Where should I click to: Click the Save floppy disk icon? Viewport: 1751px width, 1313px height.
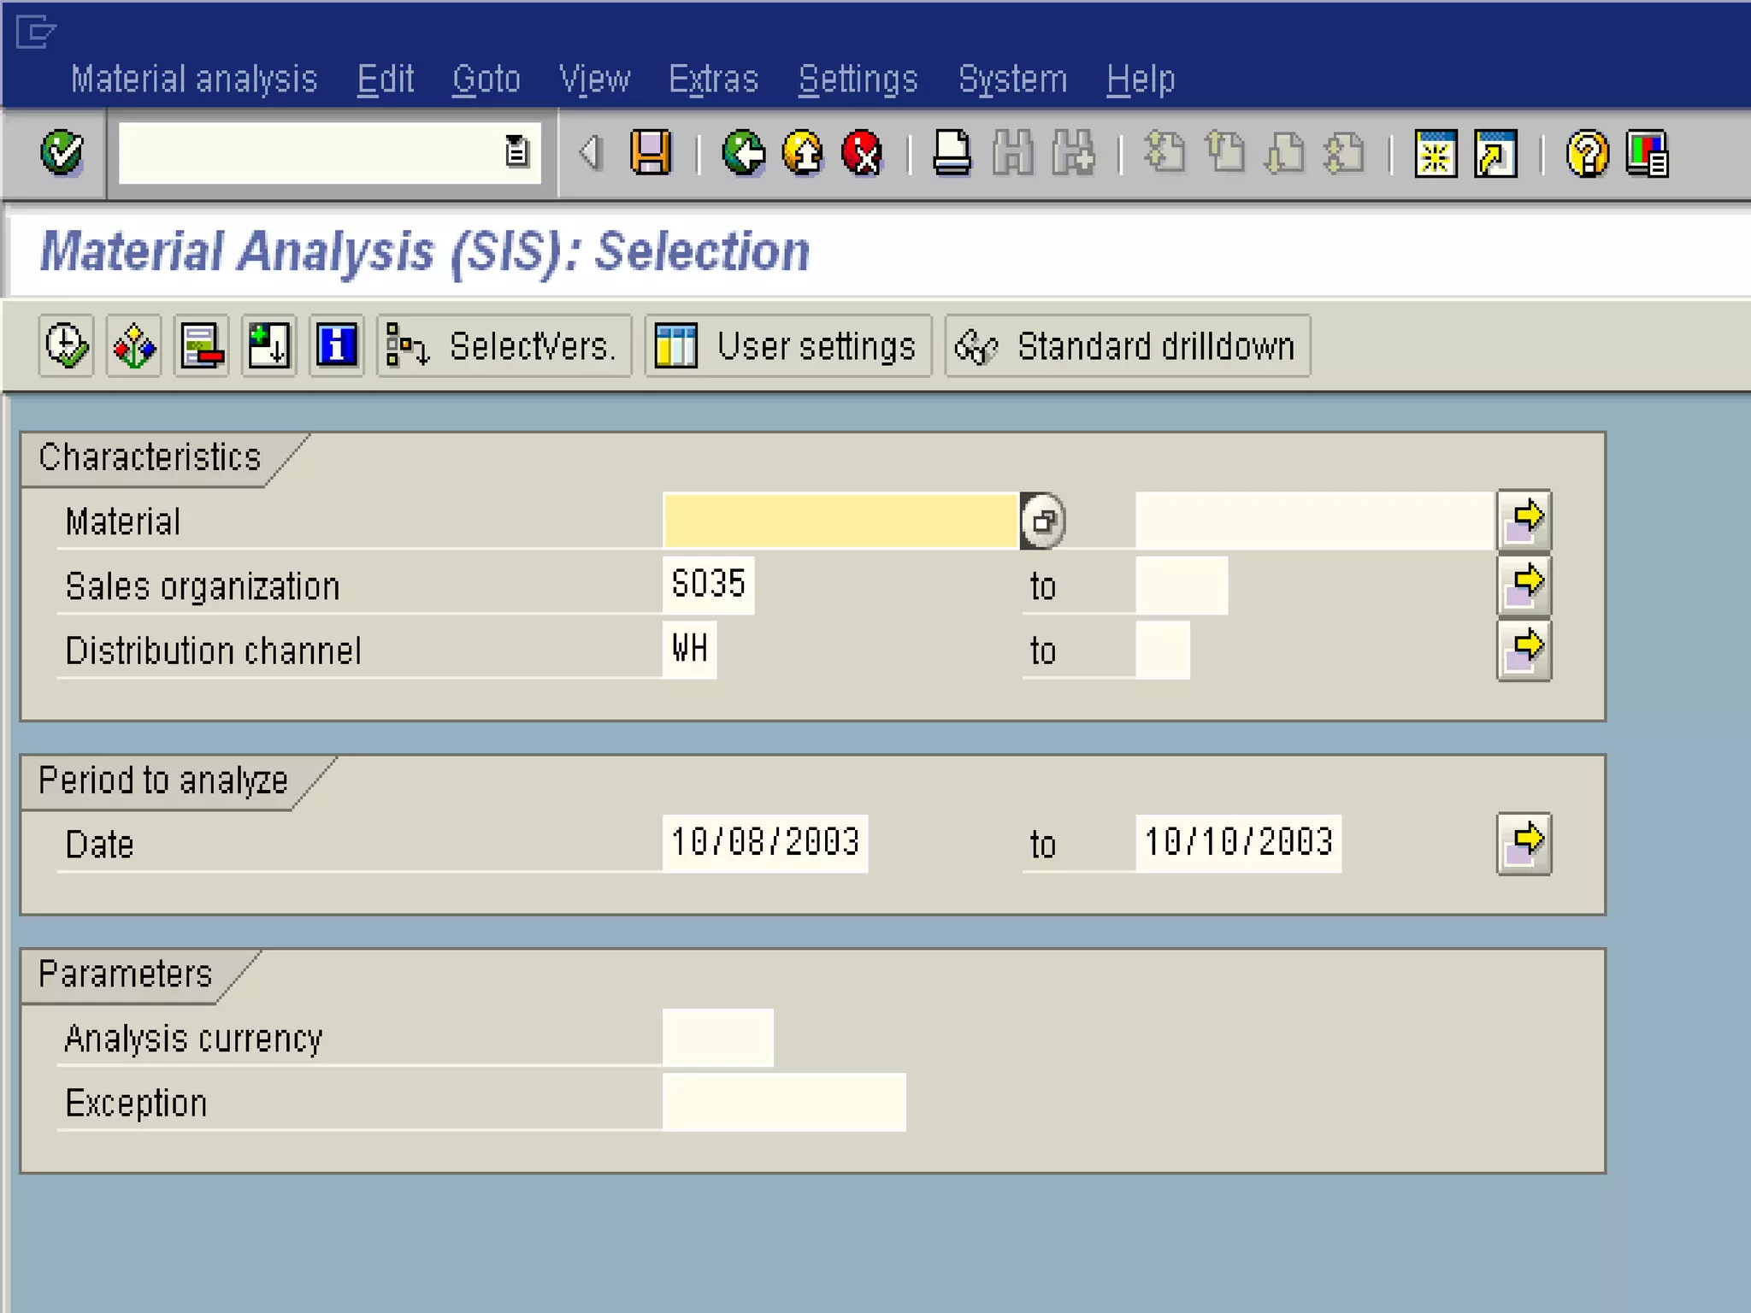point(651,154)
